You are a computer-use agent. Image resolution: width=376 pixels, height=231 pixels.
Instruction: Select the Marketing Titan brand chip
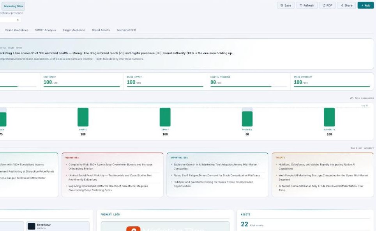click(x=13, y=6)
